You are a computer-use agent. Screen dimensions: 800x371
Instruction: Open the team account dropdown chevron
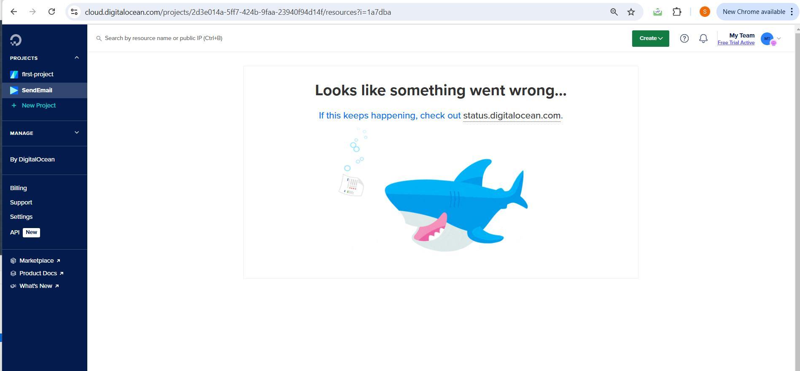tap(779, 38)
